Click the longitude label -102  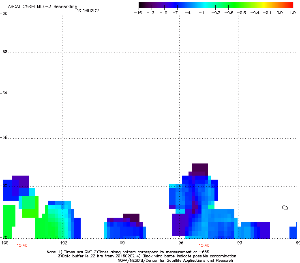62,243
